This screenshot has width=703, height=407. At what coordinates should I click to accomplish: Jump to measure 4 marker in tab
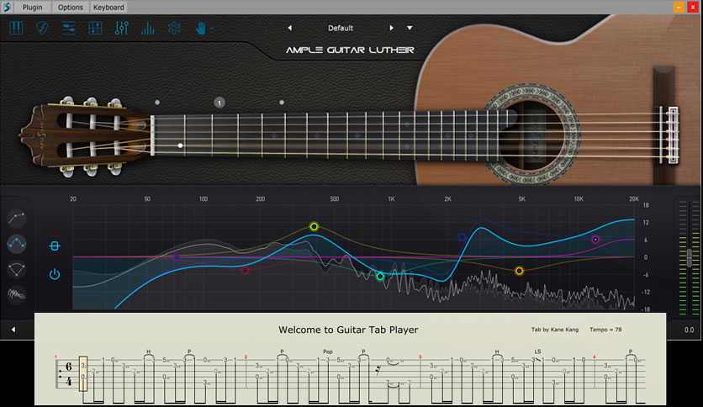(594, 357)
